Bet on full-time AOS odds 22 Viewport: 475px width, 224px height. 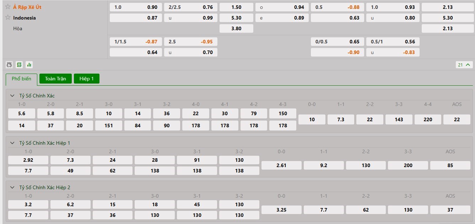point(457,119)
